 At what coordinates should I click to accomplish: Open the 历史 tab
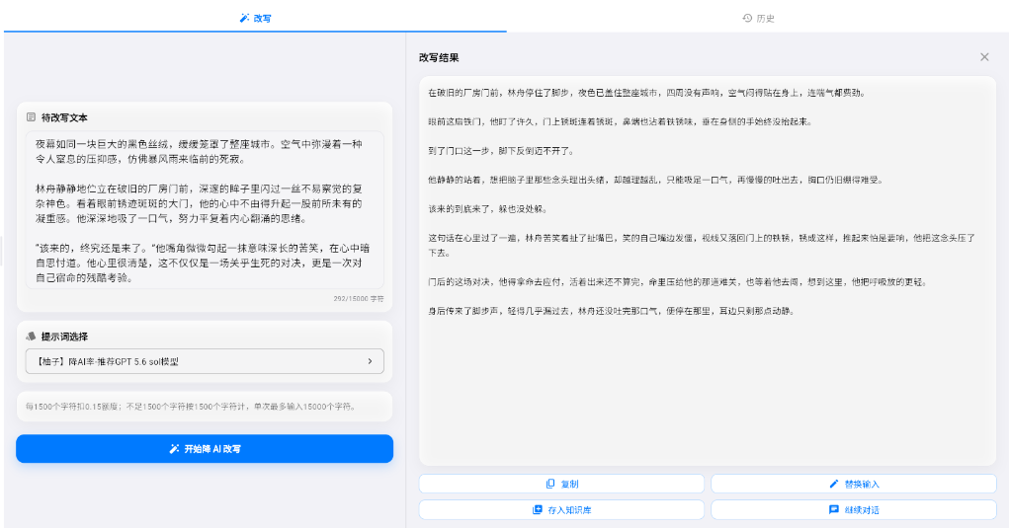[758, 18]
